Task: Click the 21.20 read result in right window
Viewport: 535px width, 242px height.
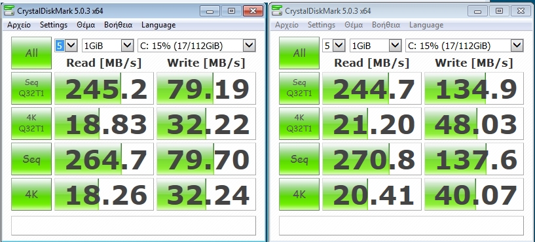Action: [x=372, y=124]
